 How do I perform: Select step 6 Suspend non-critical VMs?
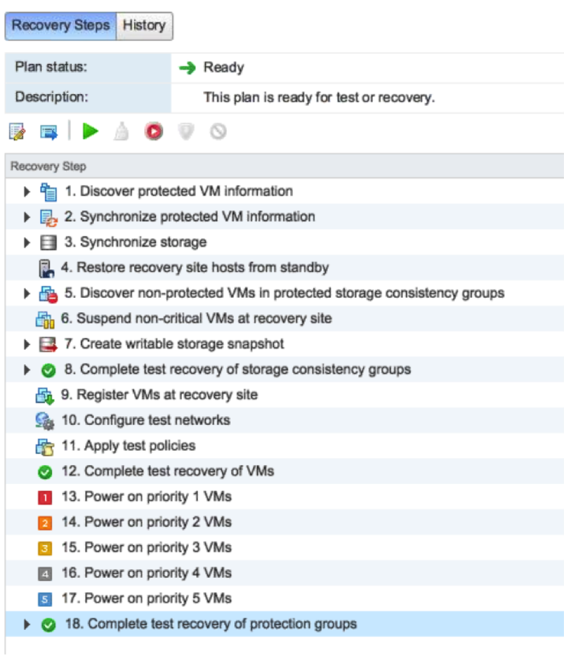tap(196, 318)
